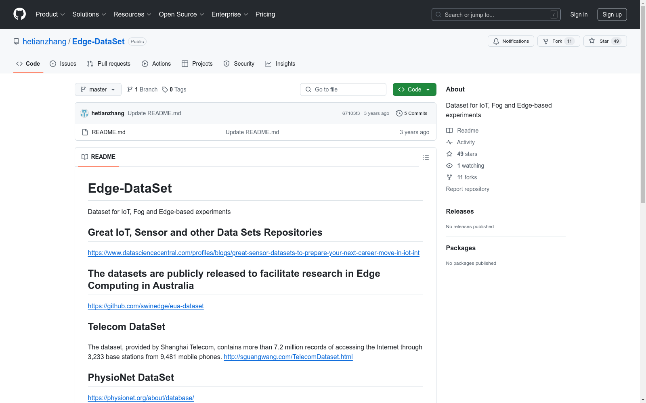Fork the repository with Fork button

tap(558, 41)
